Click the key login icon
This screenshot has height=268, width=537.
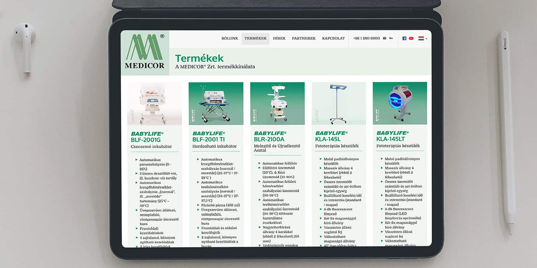click(391, 38)
